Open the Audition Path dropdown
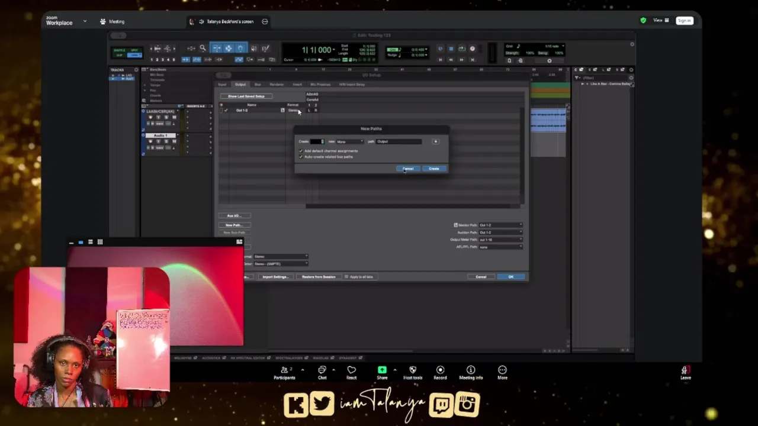 click(500, 232)
